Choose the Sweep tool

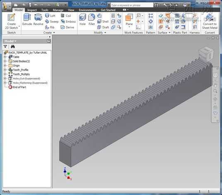[52, 22]
